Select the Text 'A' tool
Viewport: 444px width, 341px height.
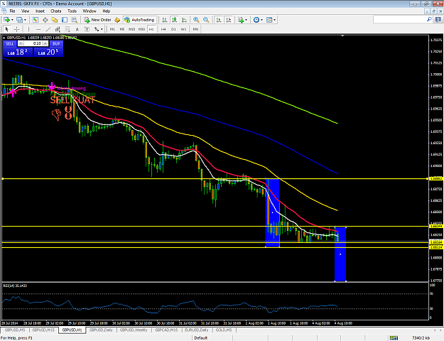(77, 29)
